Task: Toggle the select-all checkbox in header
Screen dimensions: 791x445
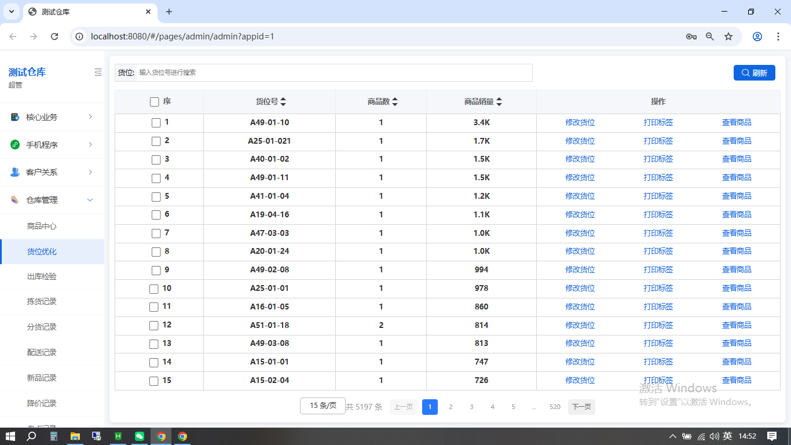Action: pos(154,102)
